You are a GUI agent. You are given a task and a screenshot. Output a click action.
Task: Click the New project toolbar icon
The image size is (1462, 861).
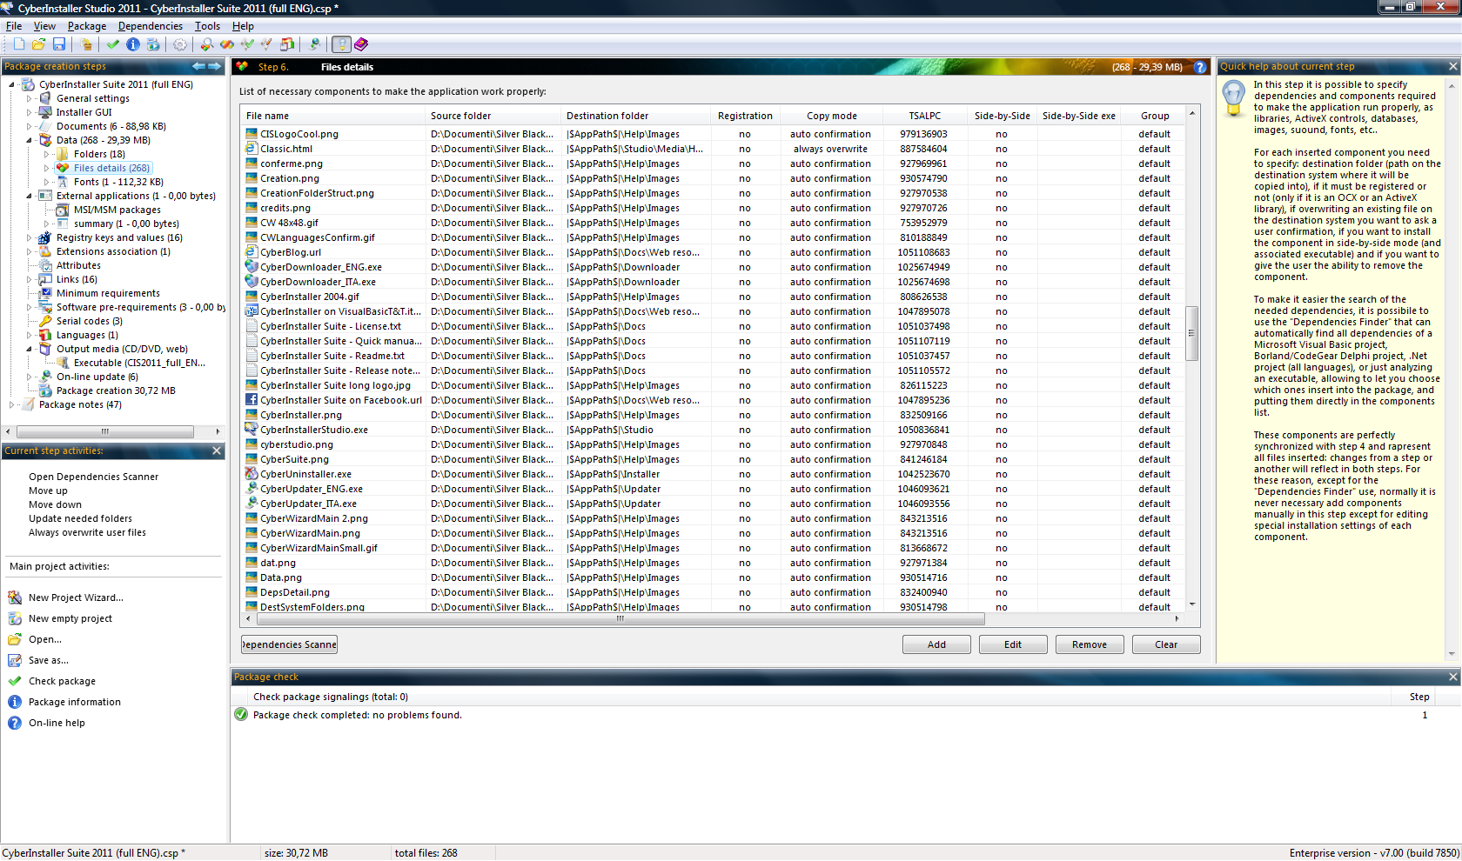click(x=19, y=43)
